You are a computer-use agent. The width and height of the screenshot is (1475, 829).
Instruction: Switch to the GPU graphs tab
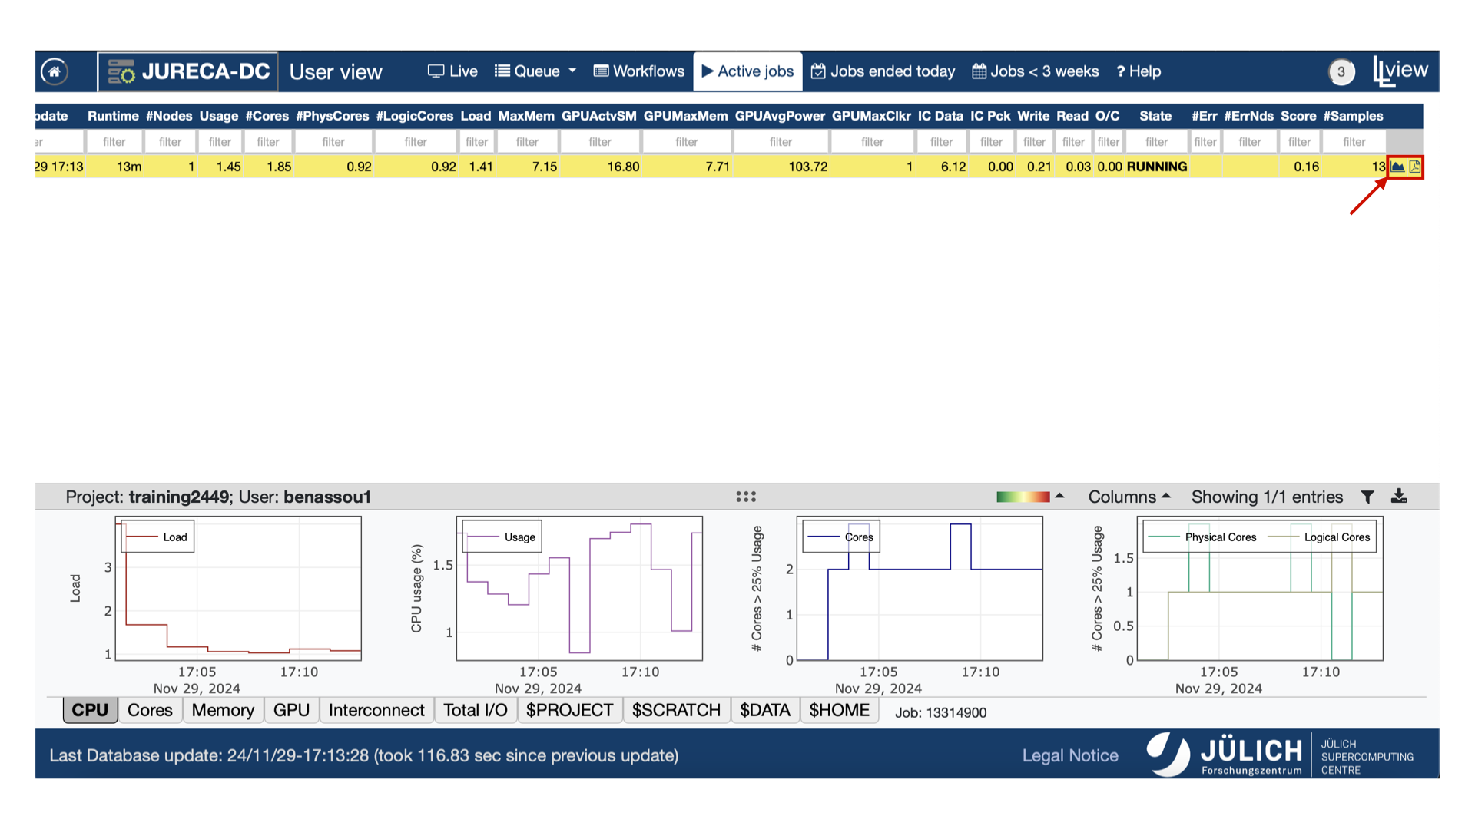click(x=291, y=710)
